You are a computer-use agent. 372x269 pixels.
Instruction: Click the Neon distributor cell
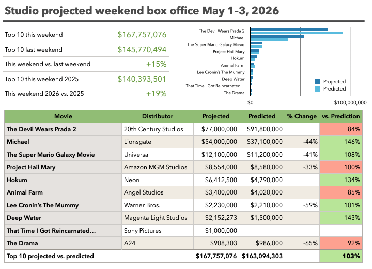tap(158, 180)
